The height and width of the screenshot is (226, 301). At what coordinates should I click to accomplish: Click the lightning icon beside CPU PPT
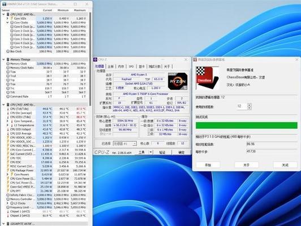[8, 191]
